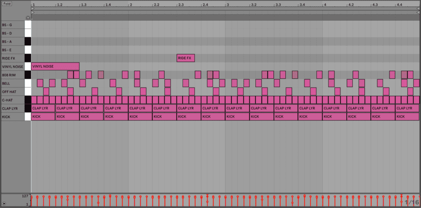Click the white piano key beside BS - G
This screenshot has height=208, width=421.
(28, 25)
